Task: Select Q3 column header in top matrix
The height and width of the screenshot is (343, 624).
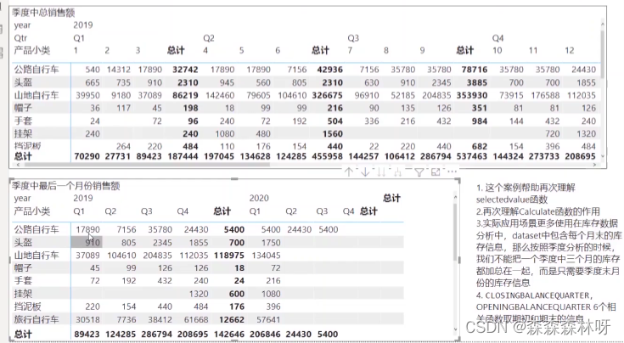Action: [x=353, y=38]
